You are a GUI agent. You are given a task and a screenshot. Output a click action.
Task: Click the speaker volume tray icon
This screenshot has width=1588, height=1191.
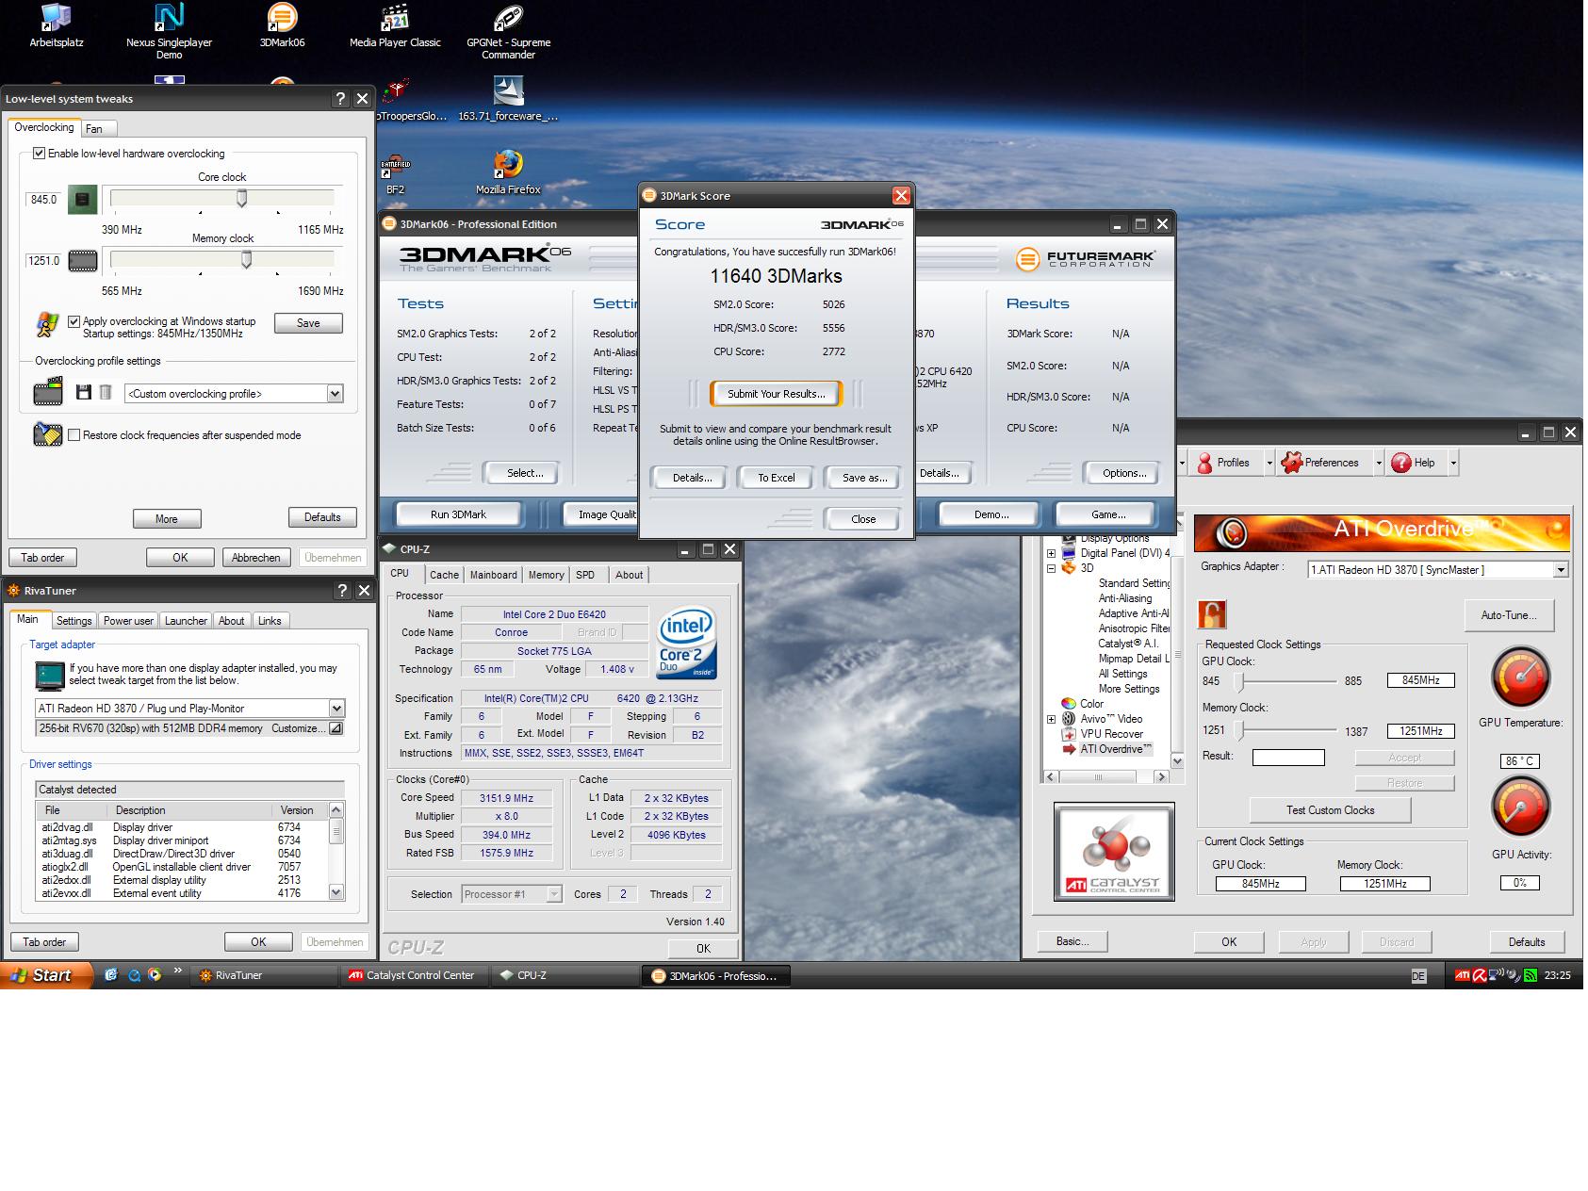tap(1514, 976)
